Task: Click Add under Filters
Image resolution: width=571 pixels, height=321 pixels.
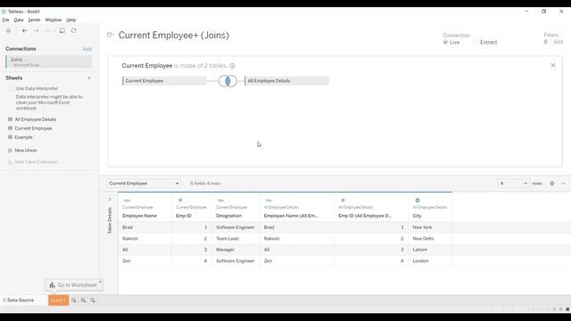Action: [x=559, y=42]
